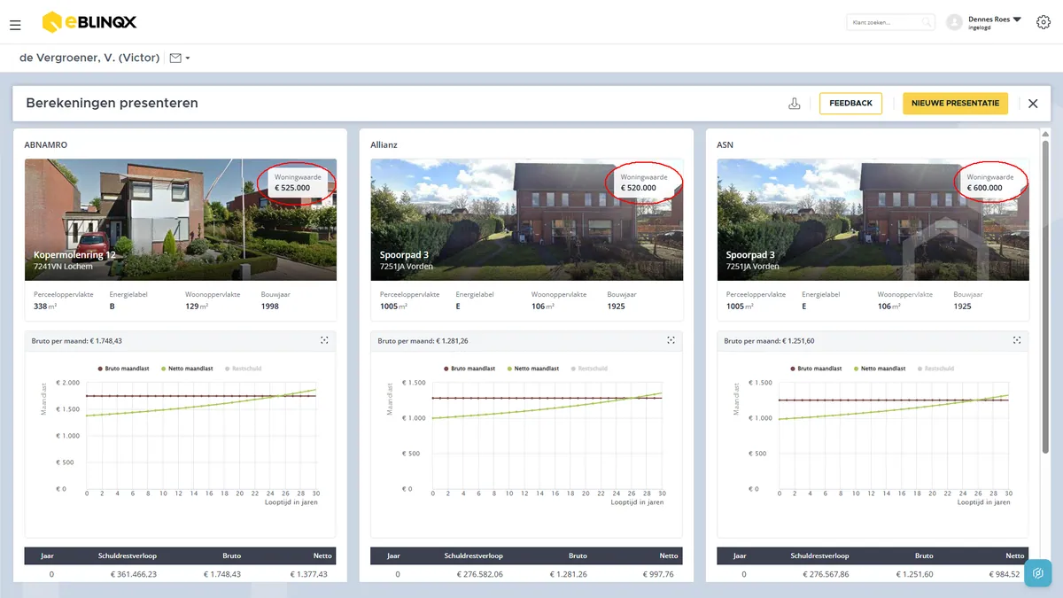Click the € 1.377,43 netto value

[x=309, y=574]
